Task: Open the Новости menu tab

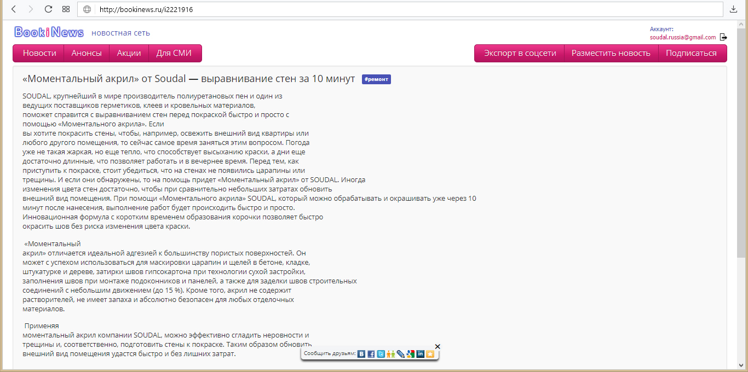Action: coord(39,53)
